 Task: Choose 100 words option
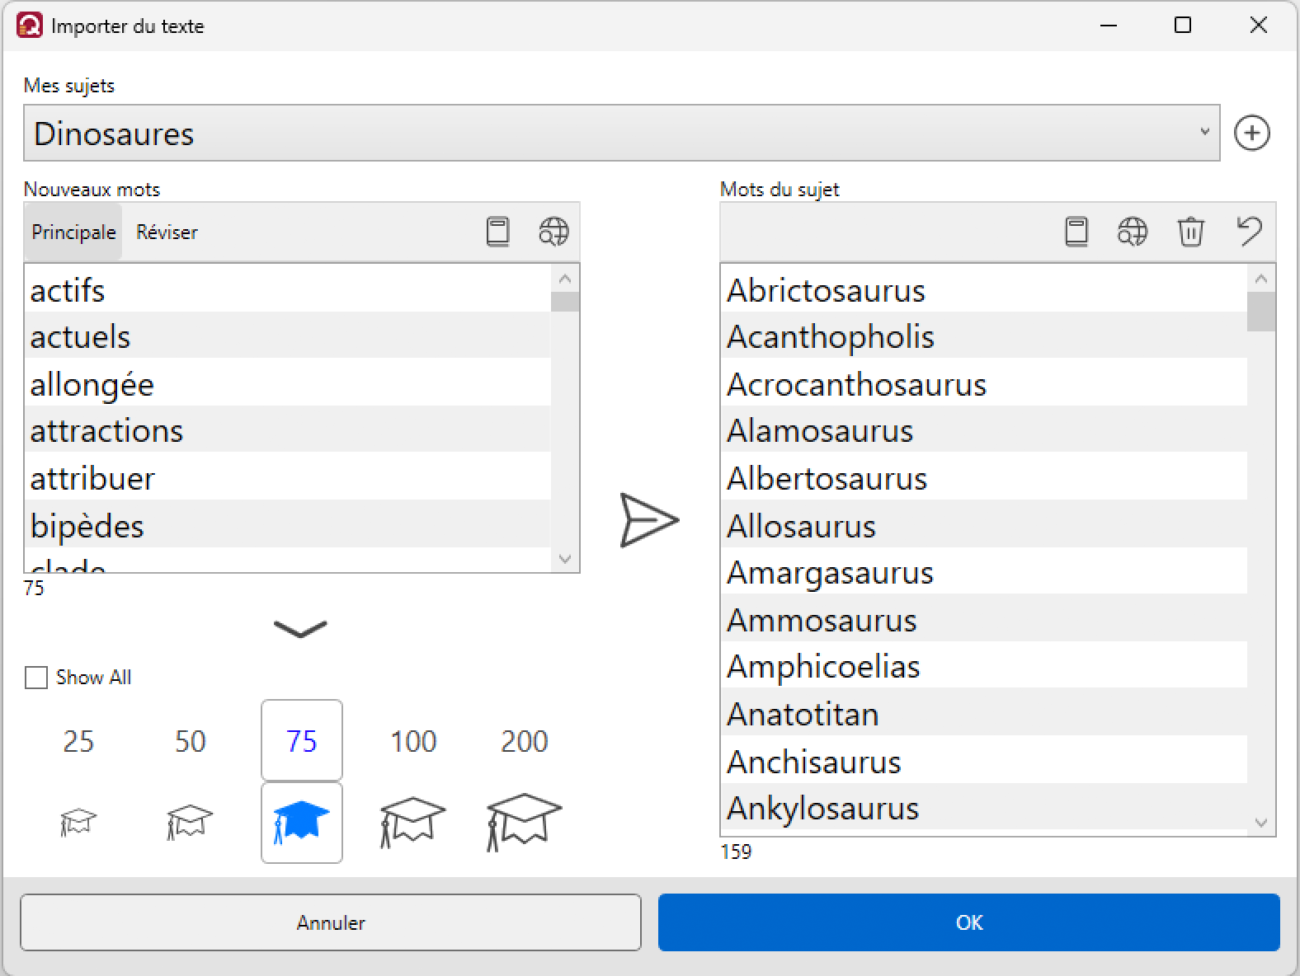click(x=412, y=741)
